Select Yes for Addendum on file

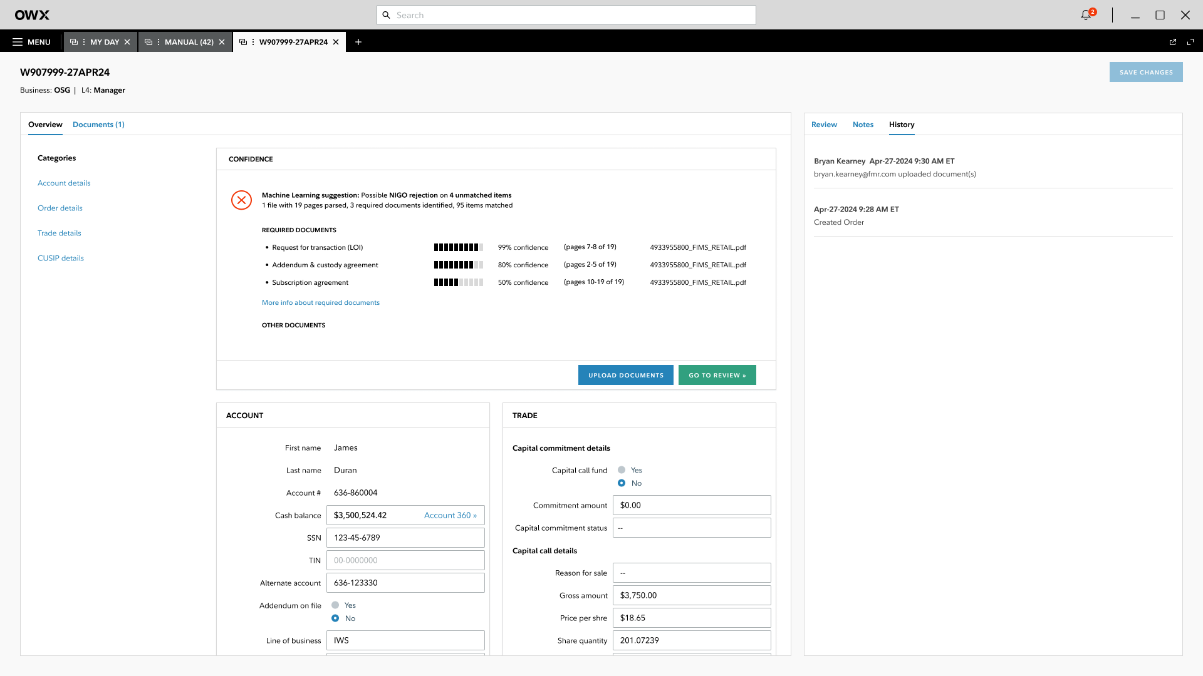click(x=335, y=605)
